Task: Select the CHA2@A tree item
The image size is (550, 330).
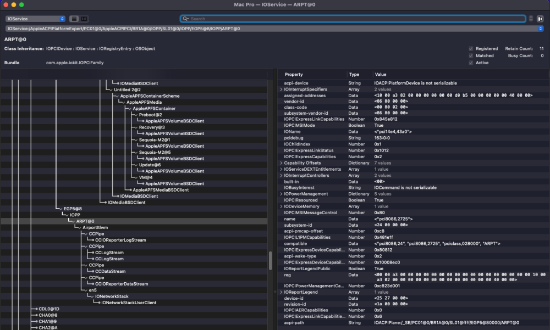Action: coord(48,328)
